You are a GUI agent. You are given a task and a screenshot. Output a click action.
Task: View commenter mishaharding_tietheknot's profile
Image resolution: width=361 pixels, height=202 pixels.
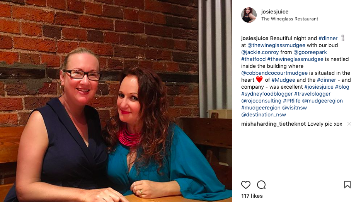[274, 124]
